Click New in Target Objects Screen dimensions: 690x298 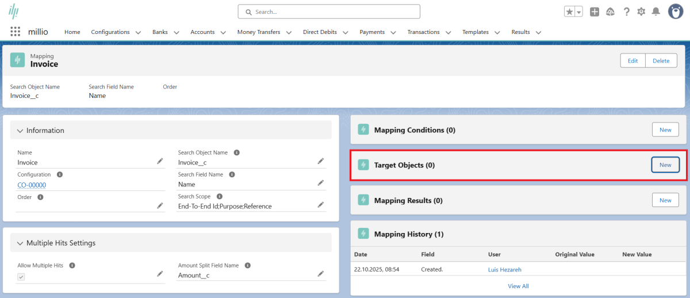click(x=665, y=165)
